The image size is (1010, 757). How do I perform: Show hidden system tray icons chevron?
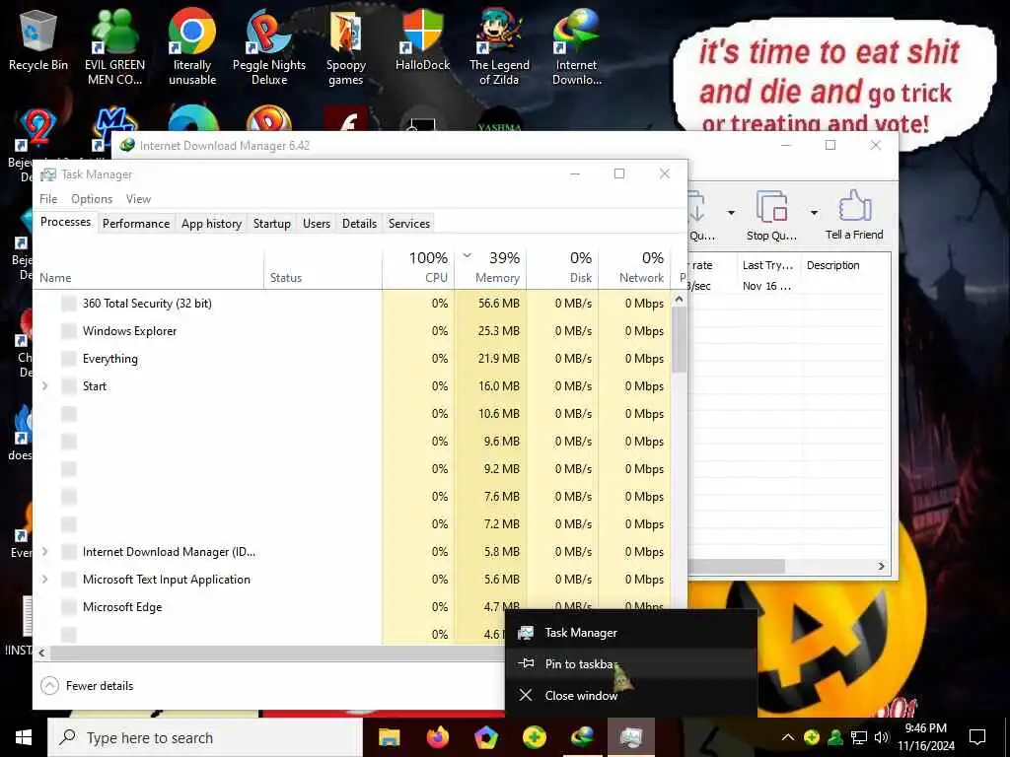[x=788, y=737]
